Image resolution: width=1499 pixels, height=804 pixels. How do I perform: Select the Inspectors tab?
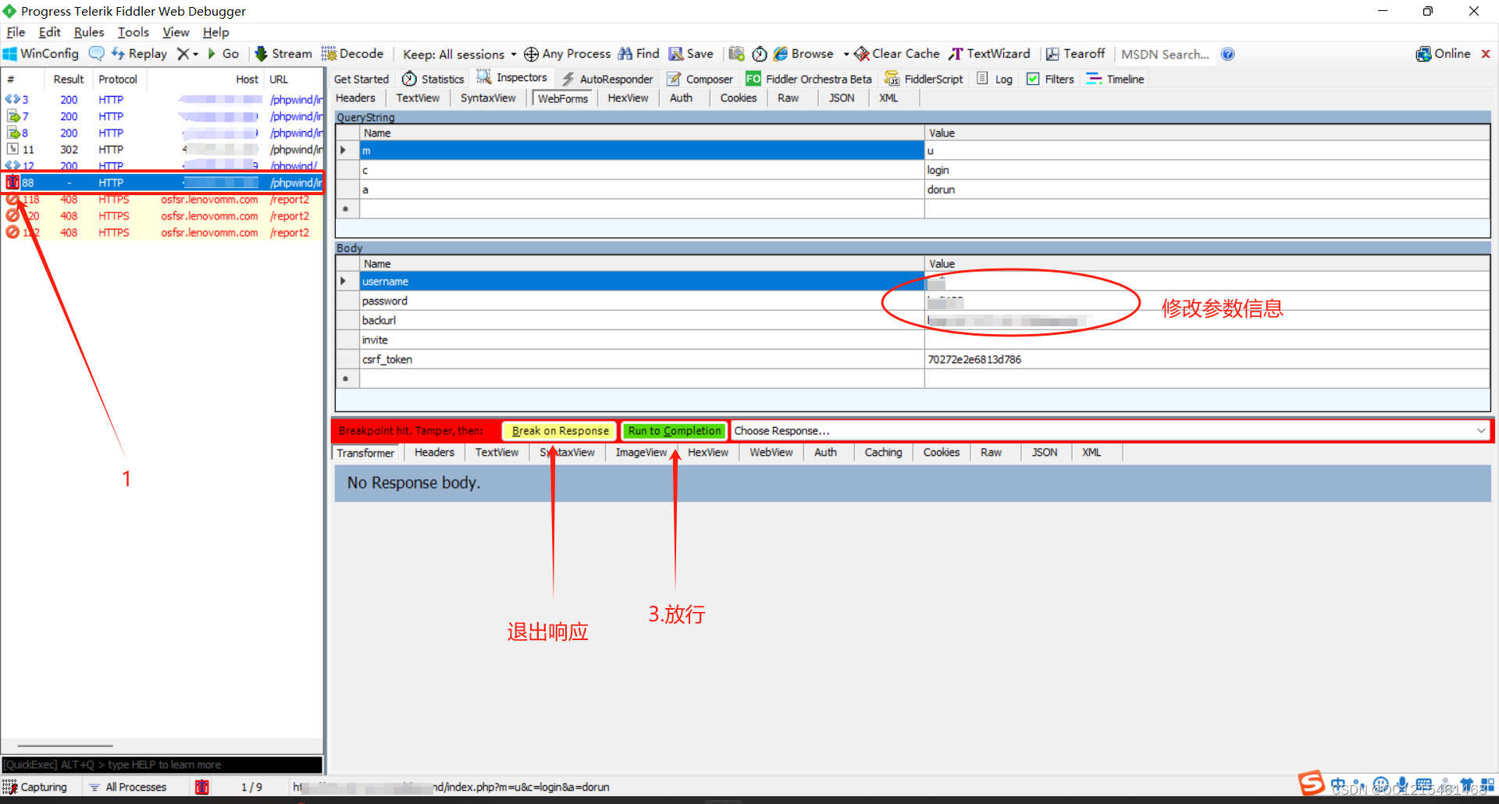(513, 78)
